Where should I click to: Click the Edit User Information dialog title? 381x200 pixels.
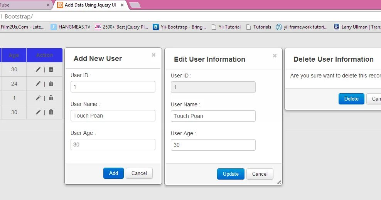[x=209, y=59]
